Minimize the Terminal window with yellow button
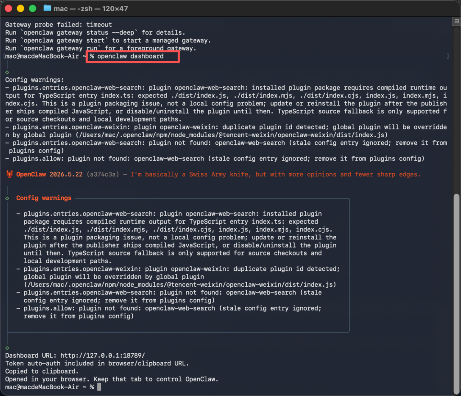The height and width of the screenshot is (396, 461). click(x=21, y=9)
